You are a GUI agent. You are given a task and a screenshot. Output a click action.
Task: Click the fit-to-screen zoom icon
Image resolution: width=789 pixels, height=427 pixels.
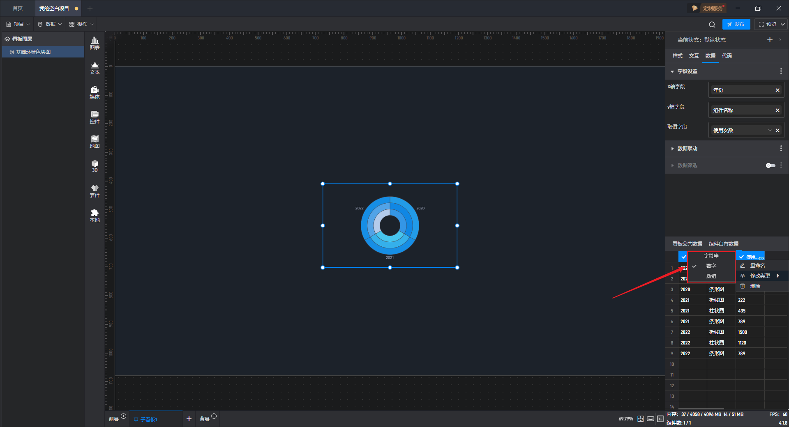click(x=641, y=419)
